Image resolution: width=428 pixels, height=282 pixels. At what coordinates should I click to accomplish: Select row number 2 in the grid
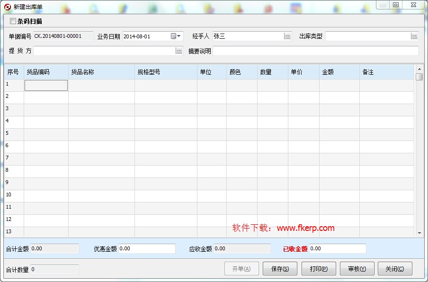coord(14,97)
